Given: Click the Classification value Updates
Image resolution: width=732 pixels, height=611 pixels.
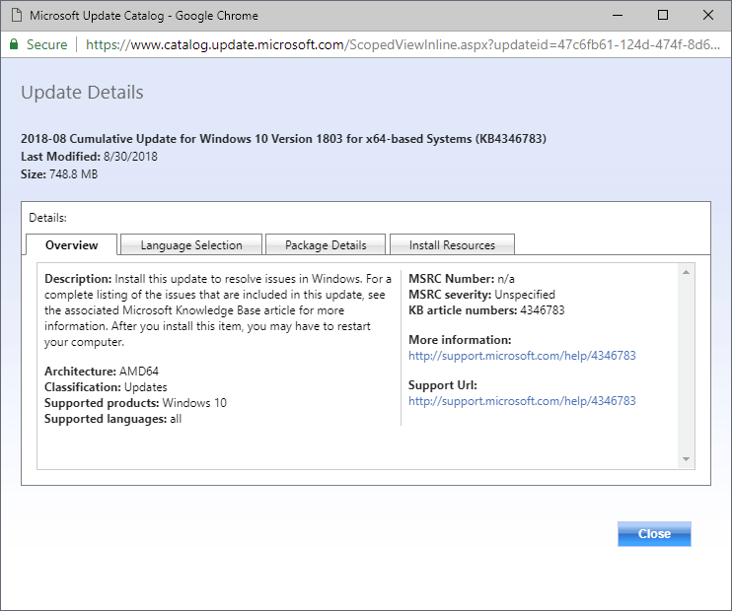Looking at the screenshot, I should (x=145, y=387).
